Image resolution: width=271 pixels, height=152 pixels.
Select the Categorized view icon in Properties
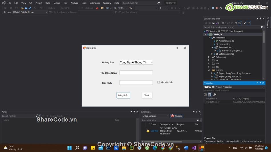click(x=206, y=95)
